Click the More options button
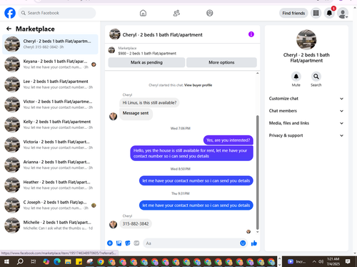Viewport: 357px width, 267px height. click(221, 62)
